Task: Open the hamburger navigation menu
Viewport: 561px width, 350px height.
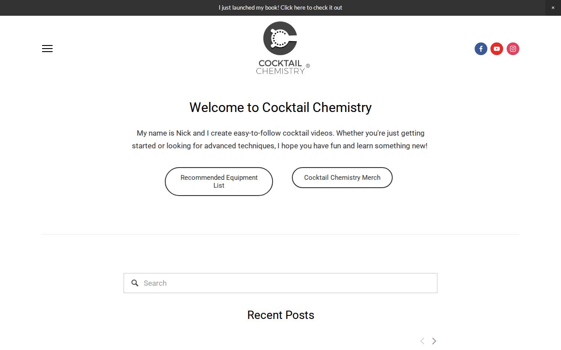Action: (47, 49)
